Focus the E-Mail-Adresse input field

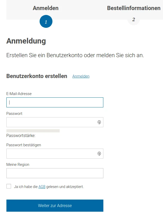point(55,102)
